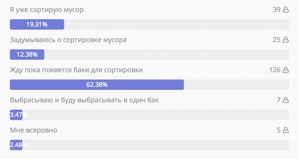The width and height of the screenshot is (299, 159).
Task: Click voter icon next to 126 votes
Action: point(286,70)
